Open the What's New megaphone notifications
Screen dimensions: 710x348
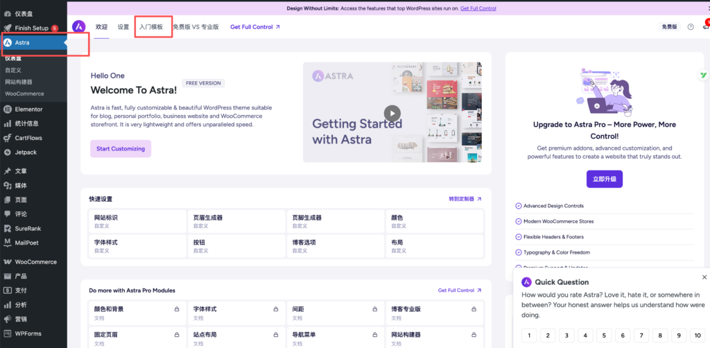pos(705,27)
